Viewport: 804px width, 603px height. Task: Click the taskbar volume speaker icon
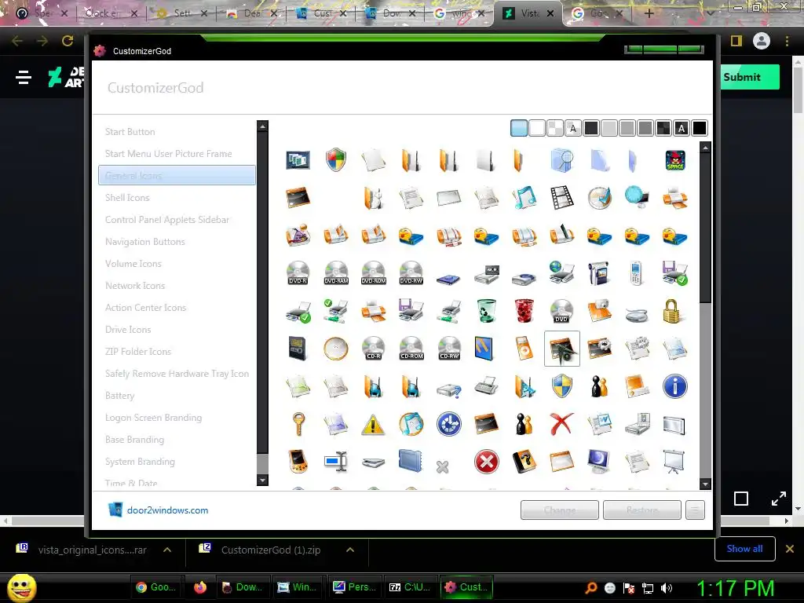(x=666, y=587)
